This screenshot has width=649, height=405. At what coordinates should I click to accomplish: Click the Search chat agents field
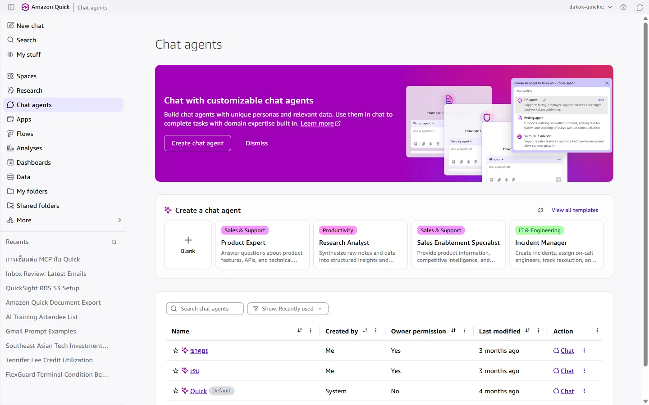click(205, 309)
